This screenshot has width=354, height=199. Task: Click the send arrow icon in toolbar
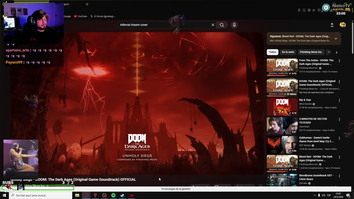(314, 10)
